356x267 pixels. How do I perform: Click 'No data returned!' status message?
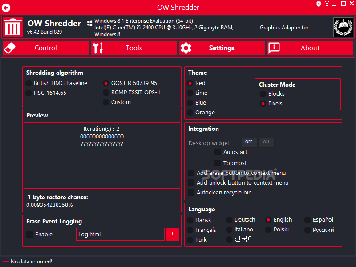pyautogui.click(x=32, y=262)
